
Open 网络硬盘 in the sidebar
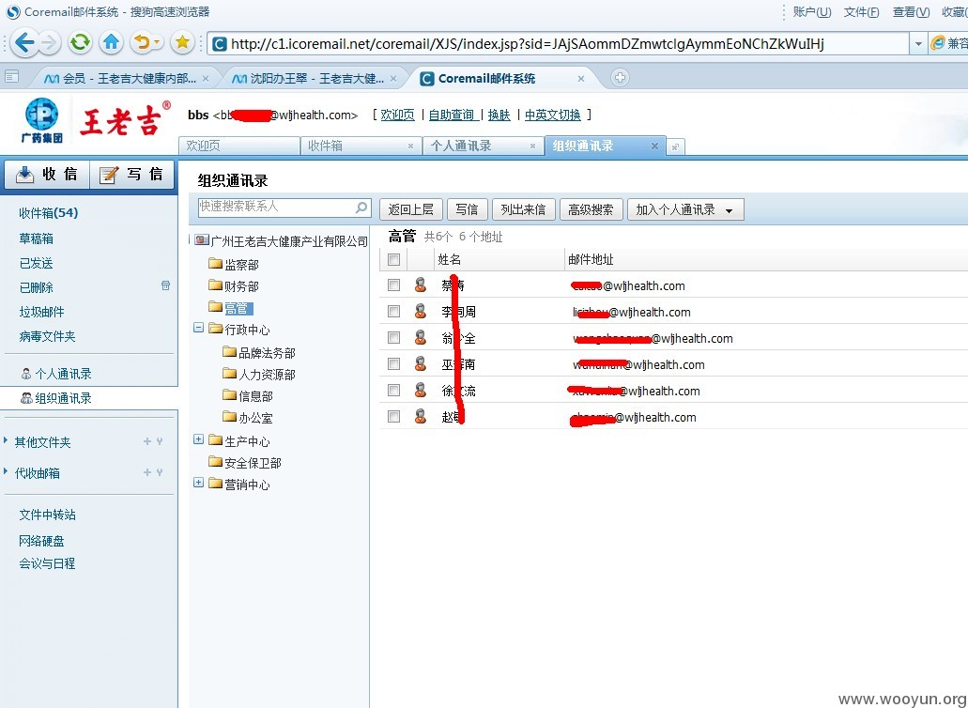(41, 541)
